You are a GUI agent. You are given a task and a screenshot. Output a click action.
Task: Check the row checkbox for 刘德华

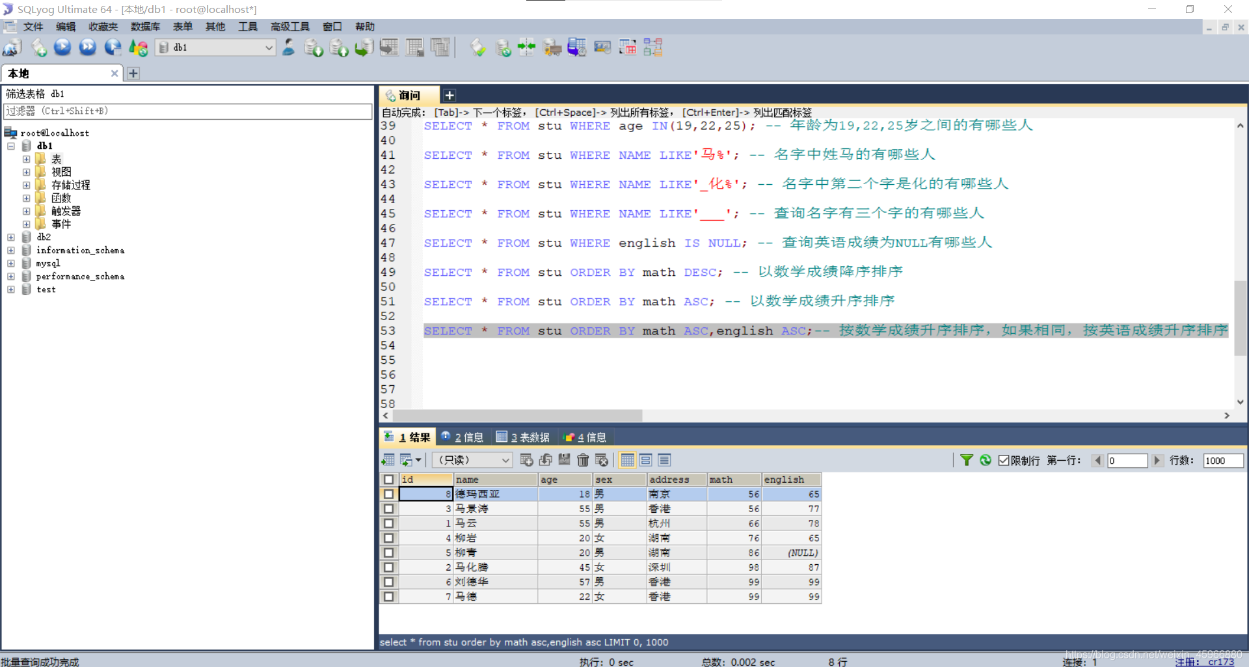coord(388,582)
